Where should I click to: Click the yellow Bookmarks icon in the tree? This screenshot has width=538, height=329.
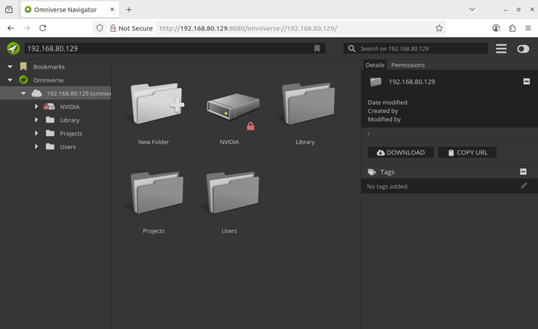point(23,67)
